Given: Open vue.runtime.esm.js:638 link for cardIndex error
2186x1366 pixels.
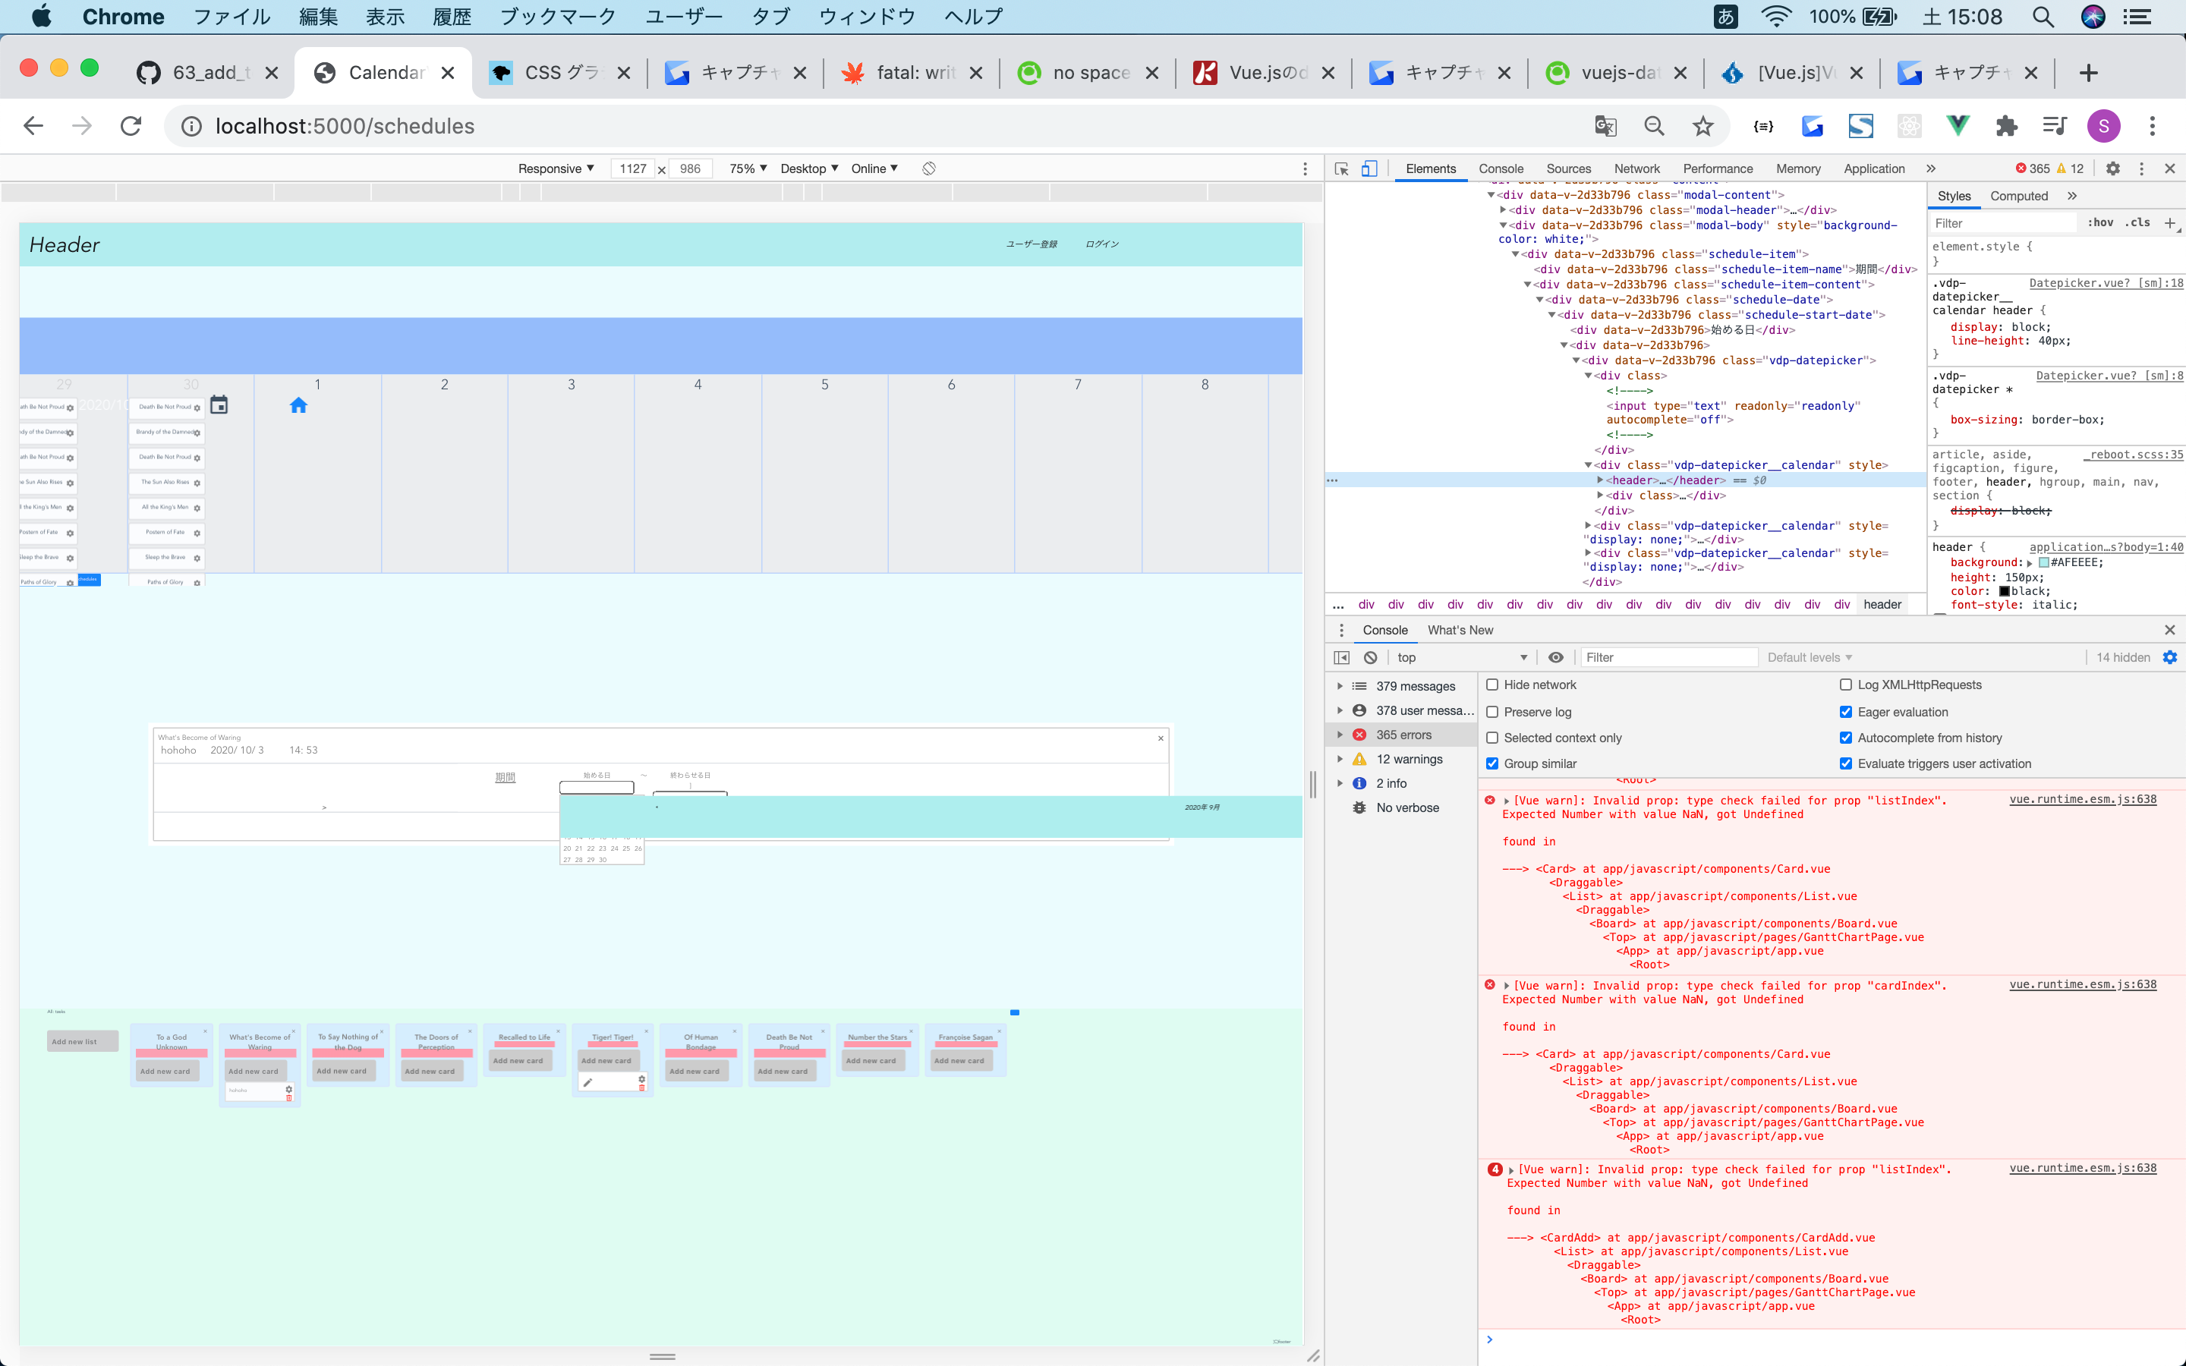Looking at the screenshot, I should coord(2082,985).
